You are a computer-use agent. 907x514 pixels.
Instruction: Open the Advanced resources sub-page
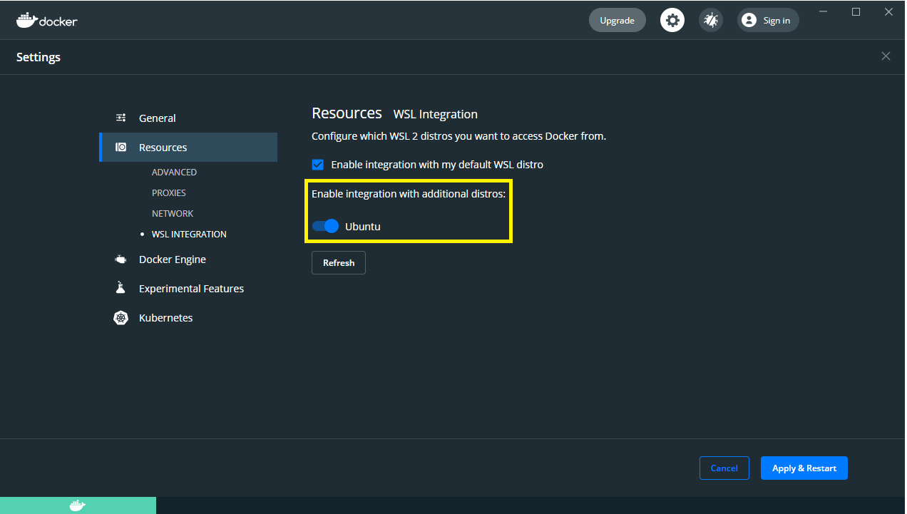click(x=174, y=173)
